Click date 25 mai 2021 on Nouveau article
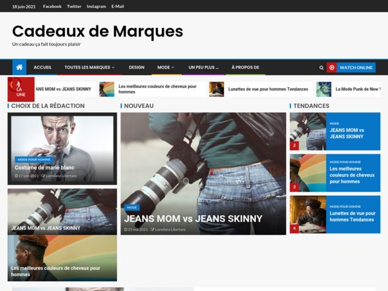Viewport: 388px width, 291px height. click(x=136, y=230)
